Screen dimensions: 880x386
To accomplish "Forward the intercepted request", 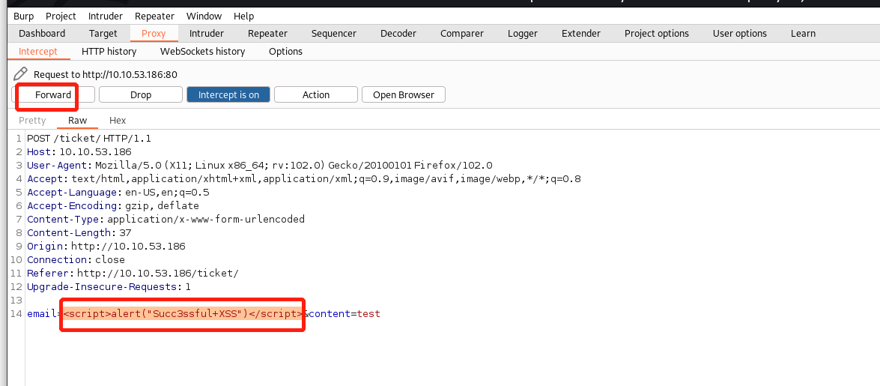I will click(x=53, y=94).
